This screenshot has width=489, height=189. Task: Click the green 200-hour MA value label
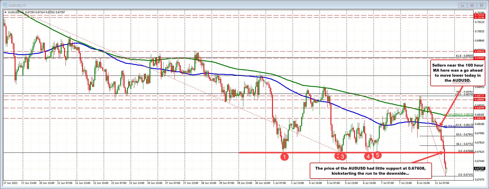(x=461, y=115)
